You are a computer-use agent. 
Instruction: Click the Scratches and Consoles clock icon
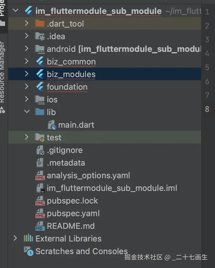coord(28,251)
